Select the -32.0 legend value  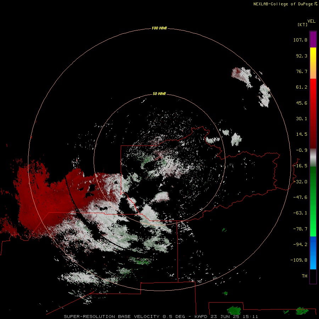point(300,182)
